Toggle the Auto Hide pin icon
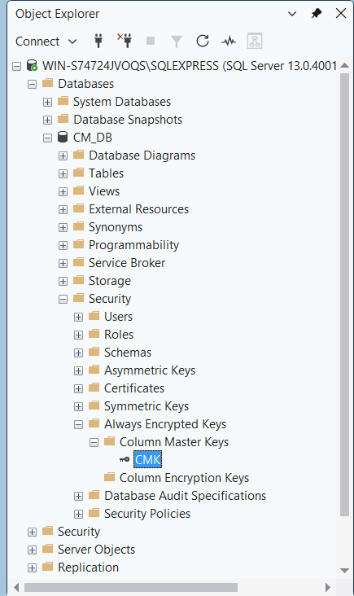This screenshot has height=596, width=354. (x=317, y=14)
